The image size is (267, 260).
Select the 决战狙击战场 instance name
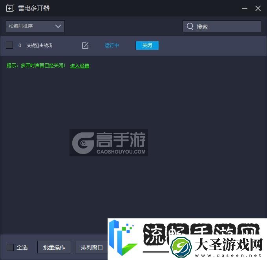[x=39, y=46]
